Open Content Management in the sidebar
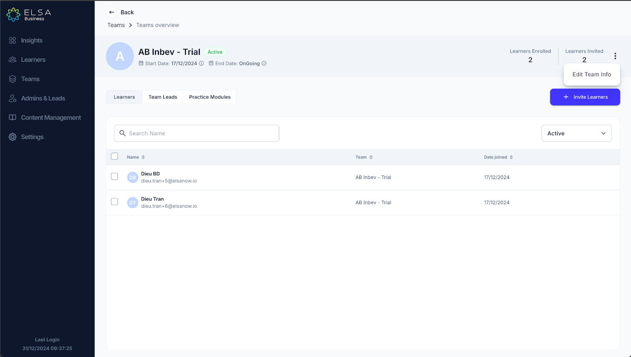The image size is (631, 357). (x=51, y=118)
